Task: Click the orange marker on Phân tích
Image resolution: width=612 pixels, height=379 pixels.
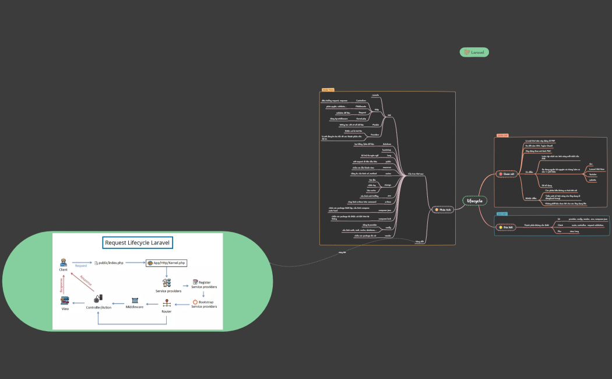Action: coord(436,209)
